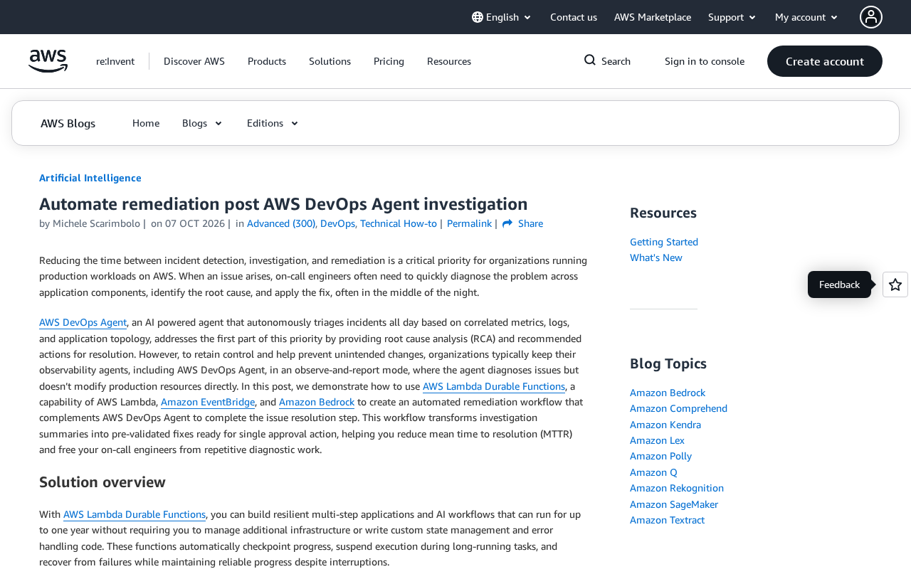Open the Discover AWS menu
Image resolution: width=911 pixels, height=569 pixels.
pyautogui.click(x=194, y=61)
